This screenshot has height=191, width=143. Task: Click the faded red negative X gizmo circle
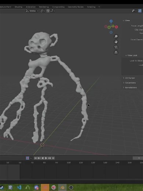106,26
